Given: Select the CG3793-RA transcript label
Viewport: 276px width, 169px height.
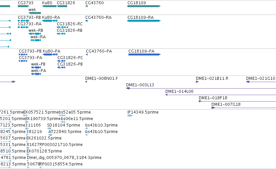Looking at the screenshot, I should click(x=30, y=24).
